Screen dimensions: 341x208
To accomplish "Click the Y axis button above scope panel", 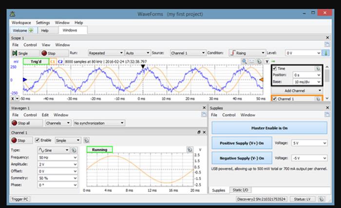I will (267, 61).
